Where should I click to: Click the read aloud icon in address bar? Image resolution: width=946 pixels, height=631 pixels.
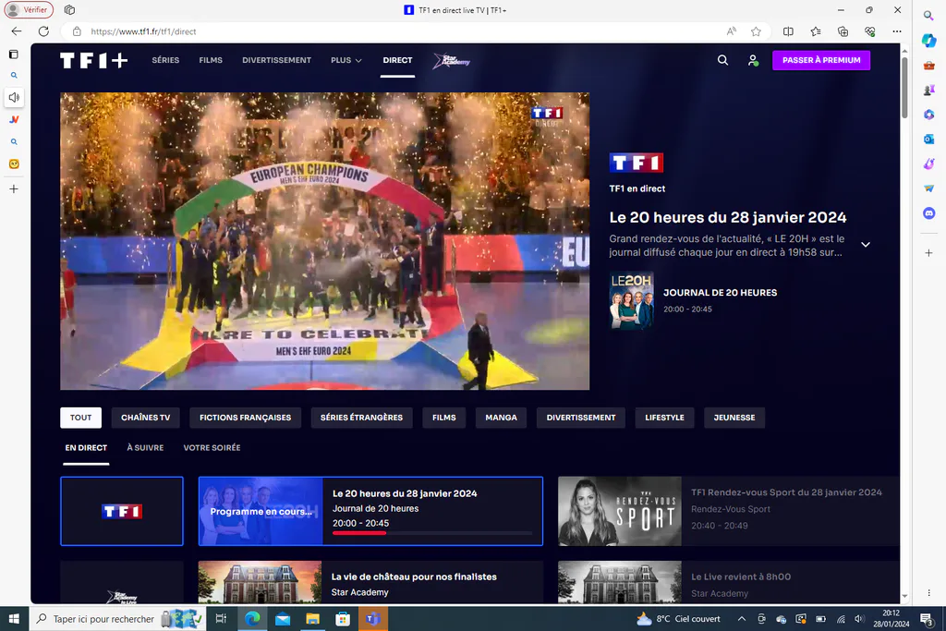[x=732, y=31]
